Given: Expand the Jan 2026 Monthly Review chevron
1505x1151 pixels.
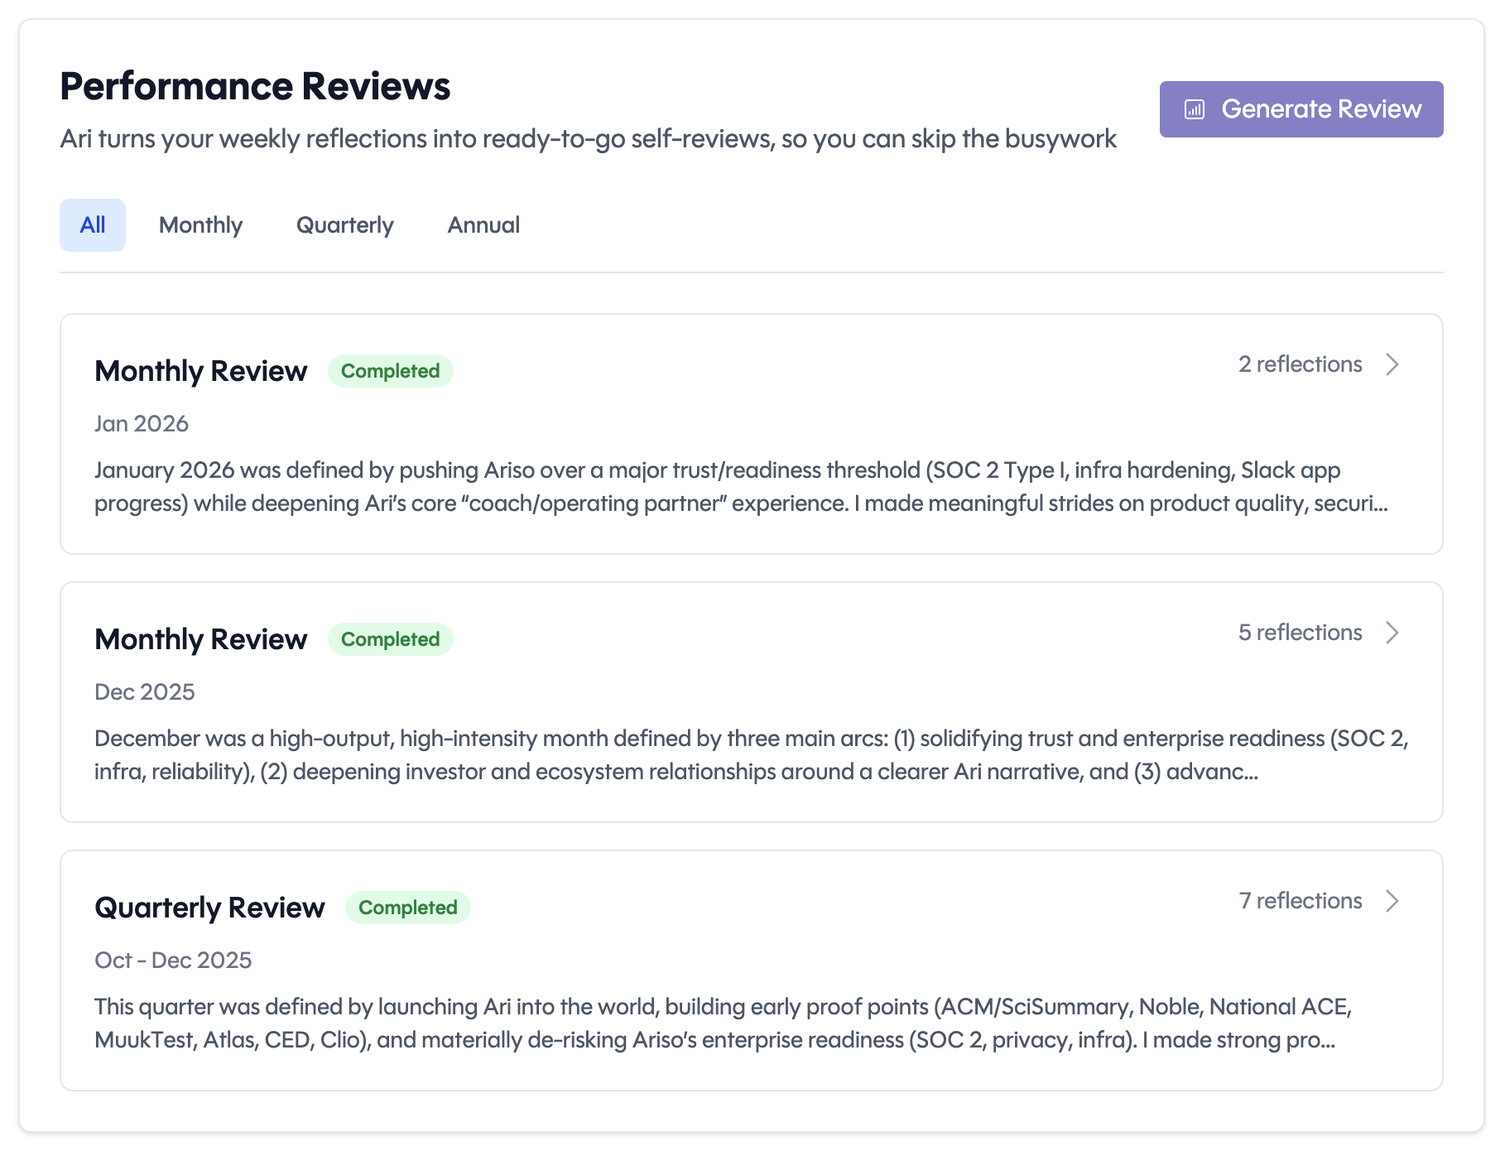Looking at the screenshot, I should click(1393, 364).
